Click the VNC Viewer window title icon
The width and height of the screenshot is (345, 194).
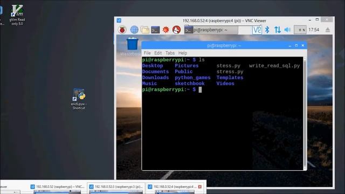pyautogui.click(x=119, y=20)
